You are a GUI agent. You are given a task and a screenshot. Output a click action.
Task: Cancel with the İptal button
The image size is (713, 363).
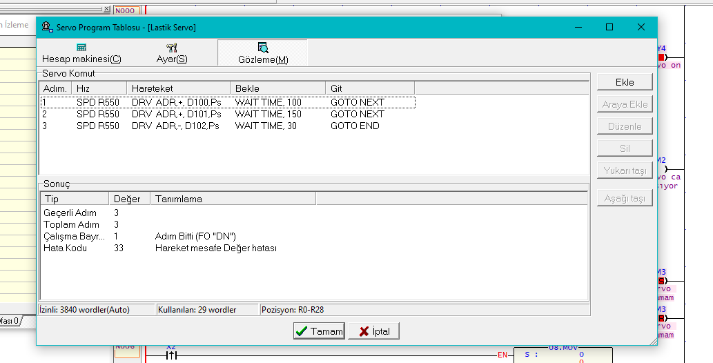(373, 331)
